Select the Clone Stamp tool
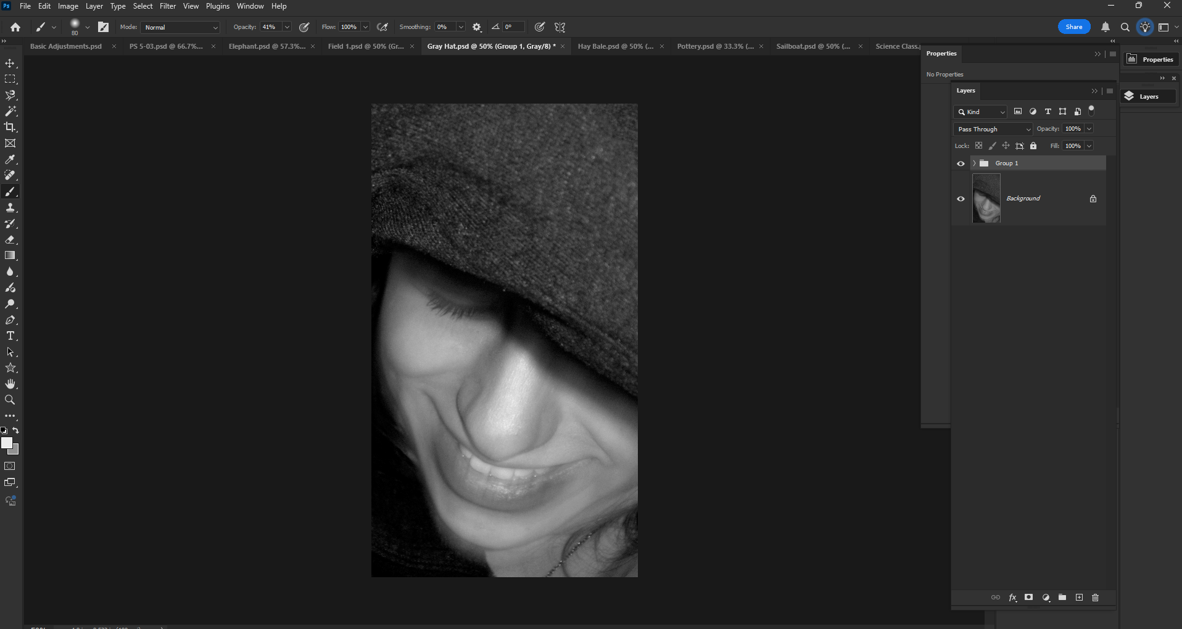 [10, 208]
